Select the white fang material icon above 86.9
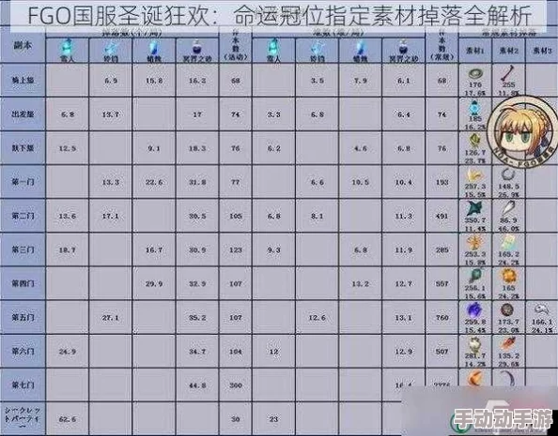Screen dimensions: 558x436 [x=508, y=208]
